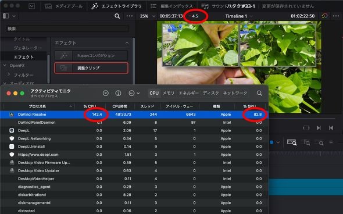Click the stop process icon in Activity Monitor
The height and width of the screenshot is (214, 343).
click(106, 93)
